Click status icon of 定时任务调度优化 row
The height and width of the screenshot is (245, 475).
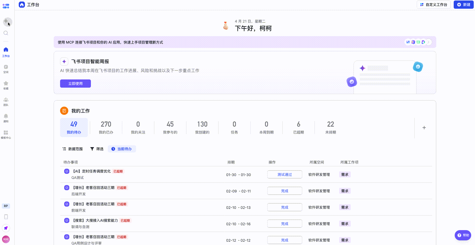(x=67, y=171)
